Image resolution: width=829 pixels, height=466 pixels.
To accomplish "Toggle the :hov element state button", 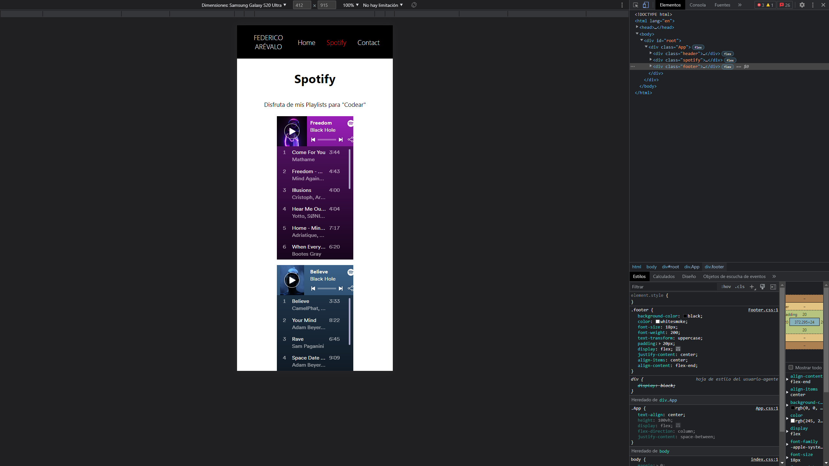I will coord(726,287).
